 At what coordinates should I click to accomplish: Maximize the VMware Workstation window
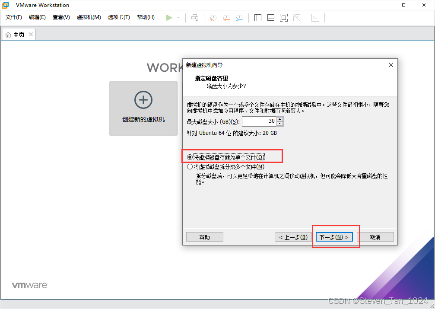403,5
